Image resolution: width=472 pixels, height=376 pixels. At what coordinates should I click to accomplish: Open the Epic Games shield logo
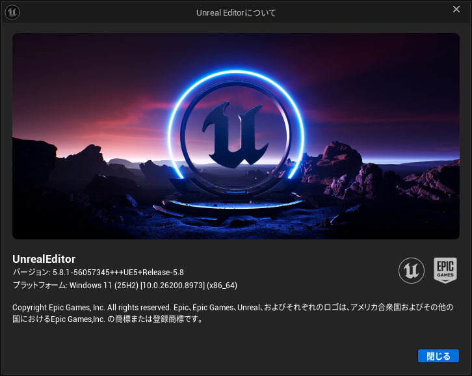445,270
